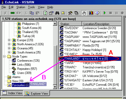Open the Help menu
This screenshot has height=99, width=126.
[50, 7]
